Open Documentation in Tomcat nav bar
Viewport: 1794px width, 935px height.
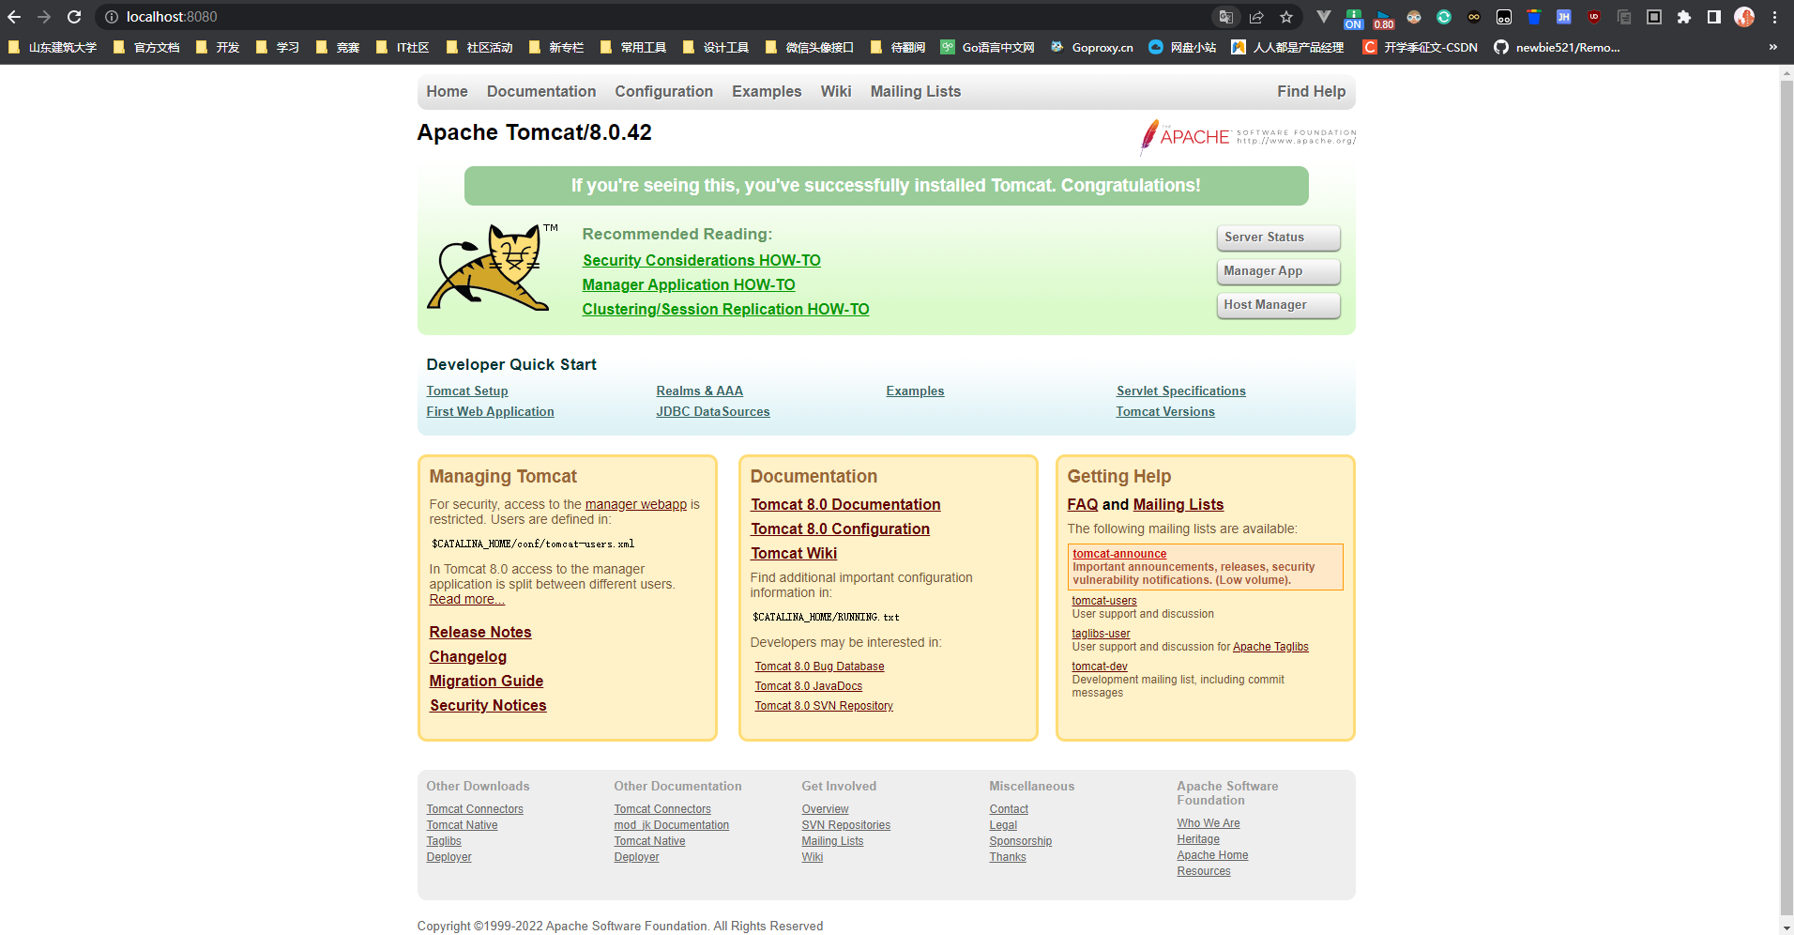tap(541, 91)
